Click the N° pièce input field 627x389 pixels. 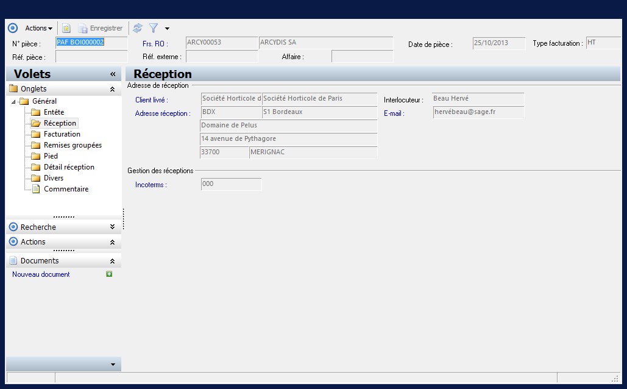point(91,43)
